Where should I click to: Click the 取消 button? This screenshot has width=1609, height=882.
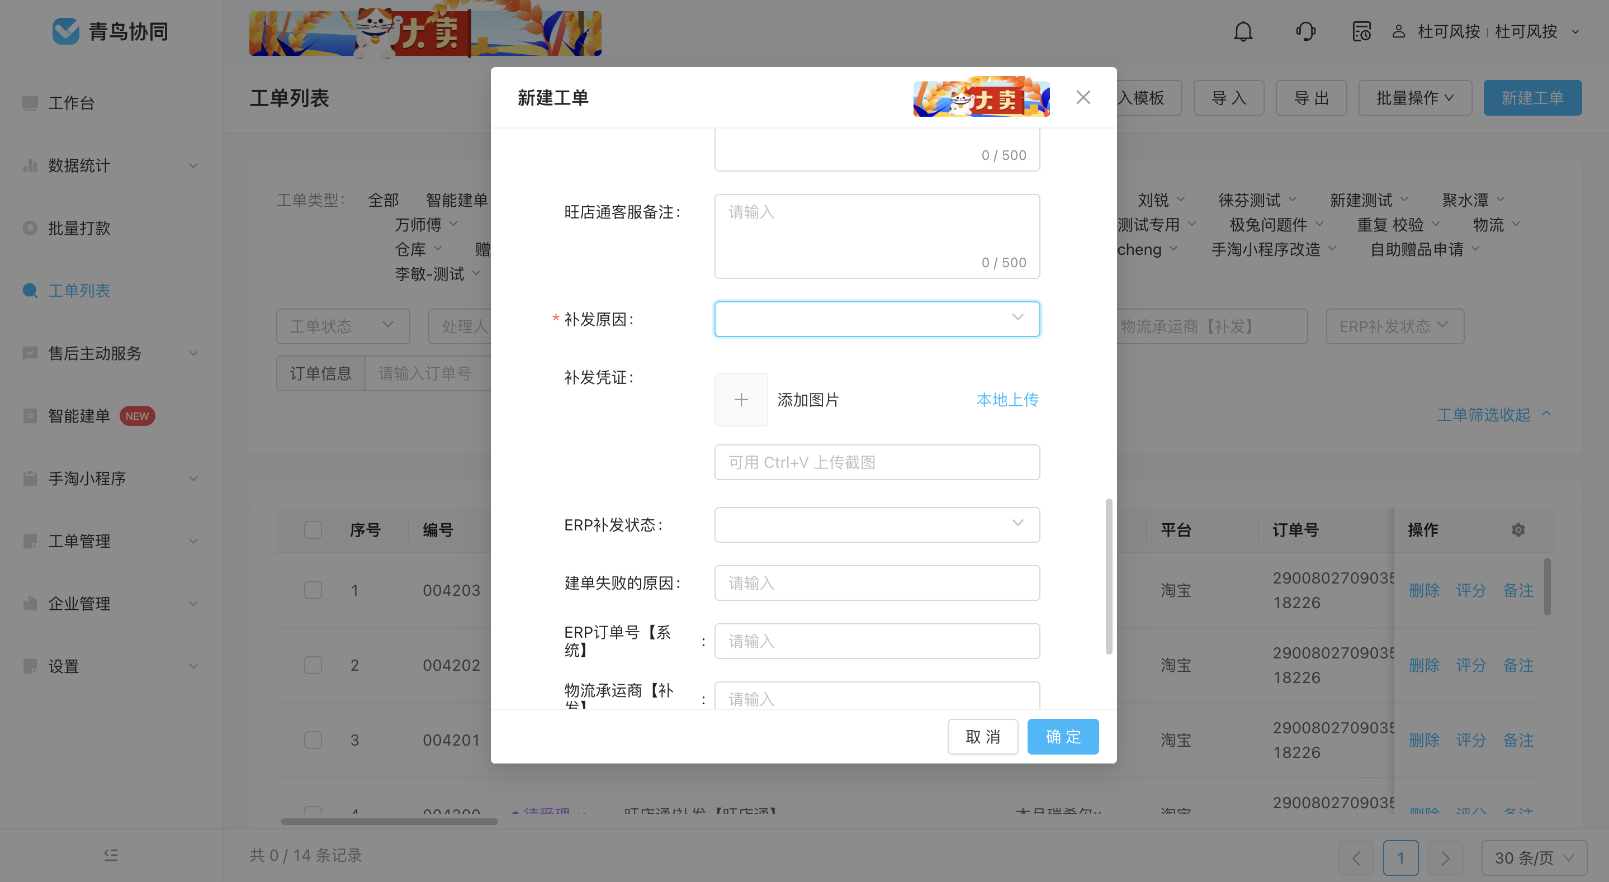click(982, 737)
